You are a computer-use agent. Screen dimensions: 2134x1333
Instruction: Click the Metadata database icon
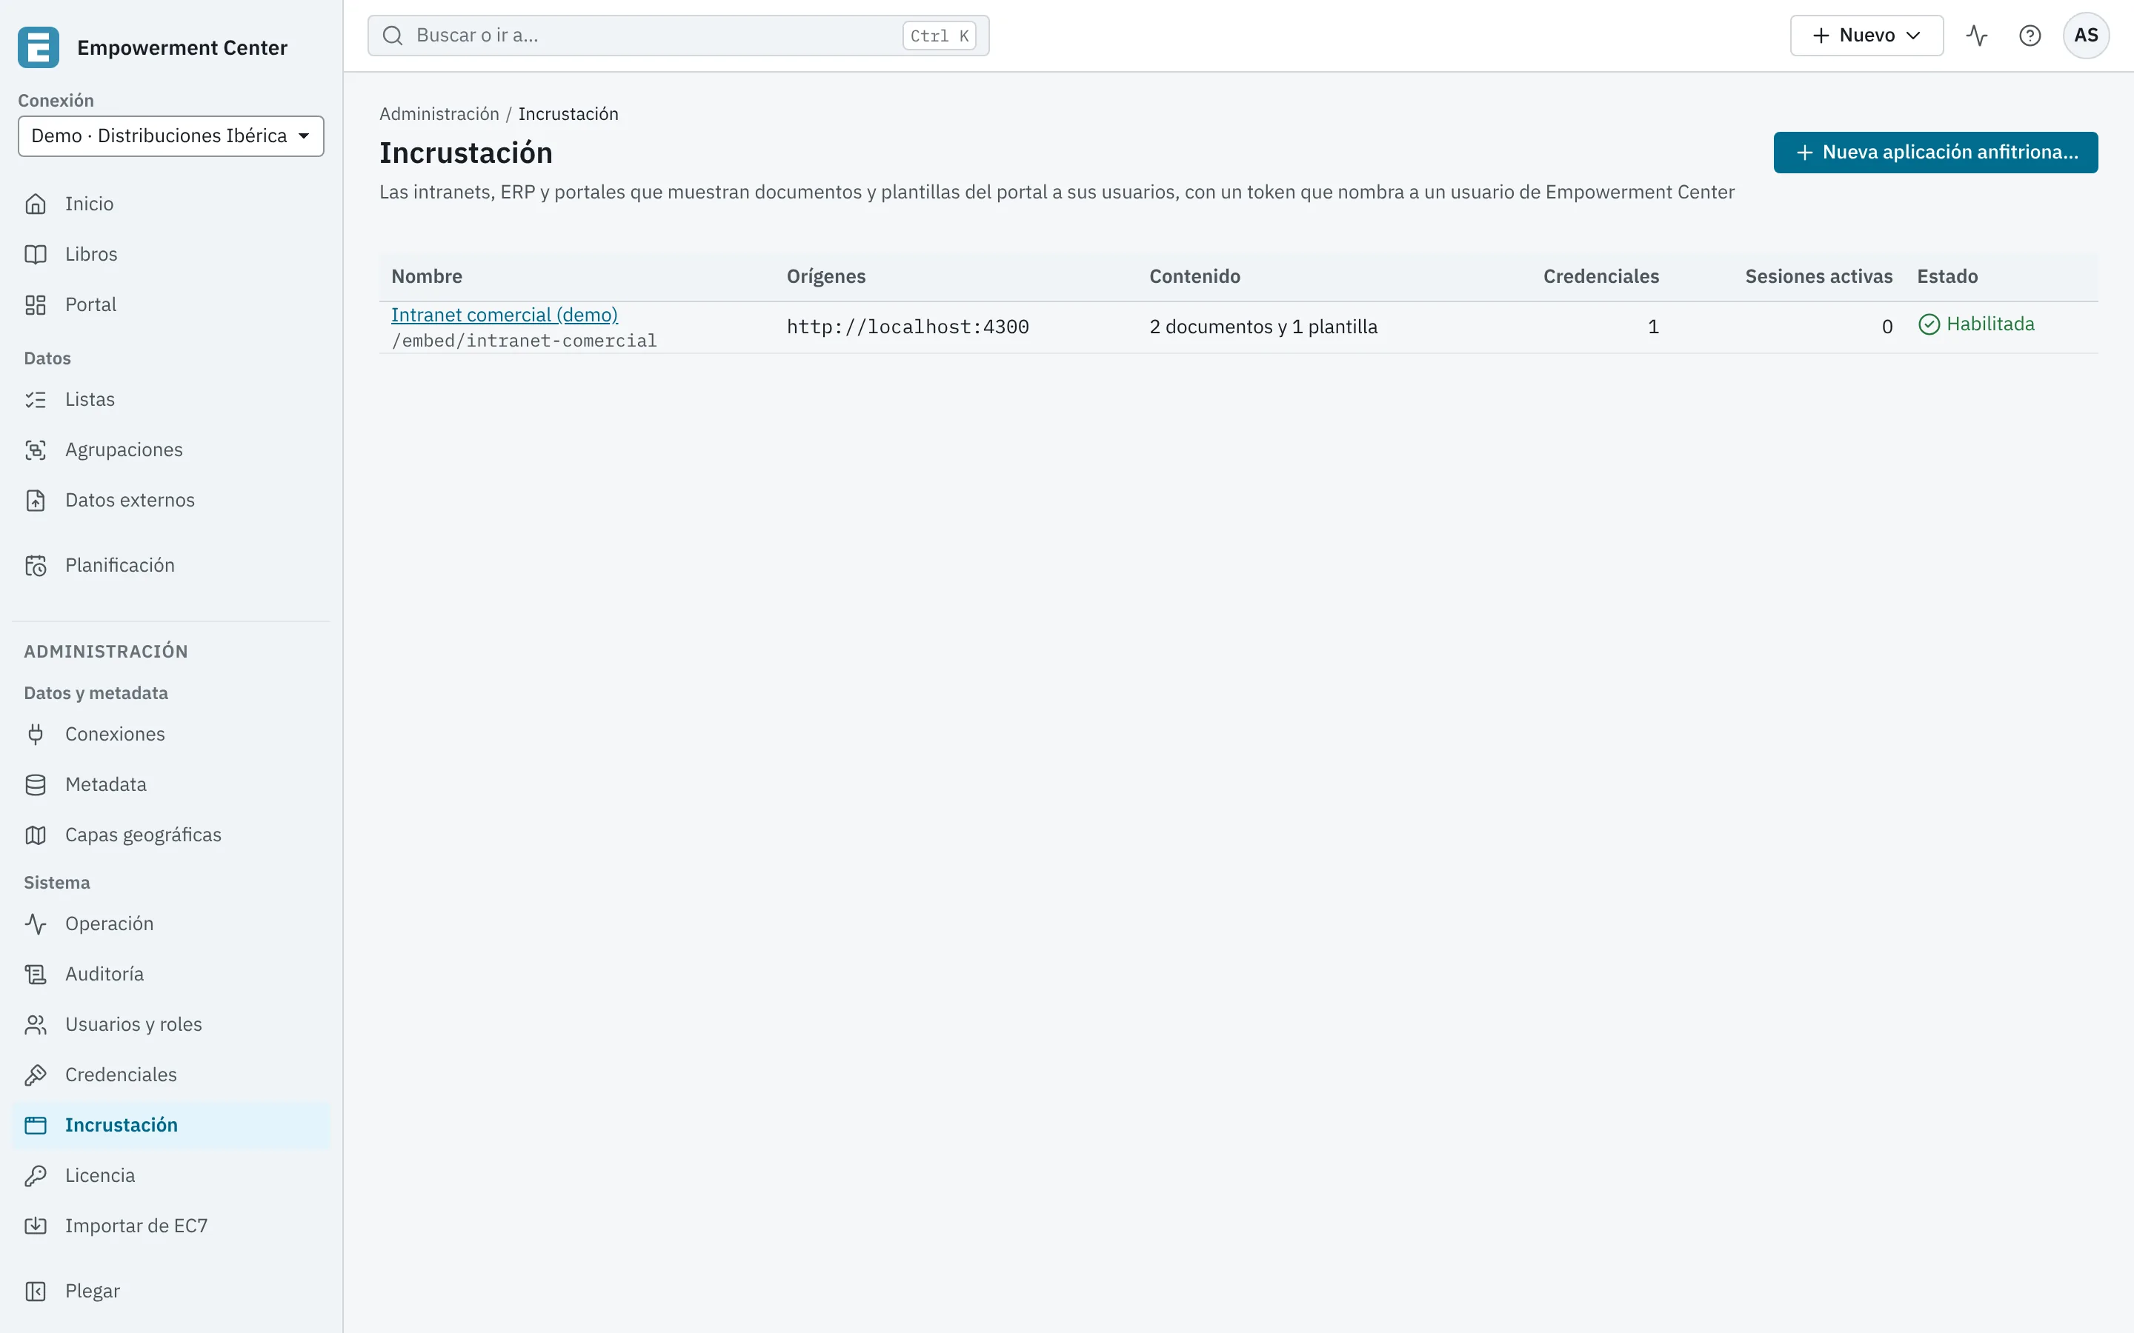click(36, 785)
